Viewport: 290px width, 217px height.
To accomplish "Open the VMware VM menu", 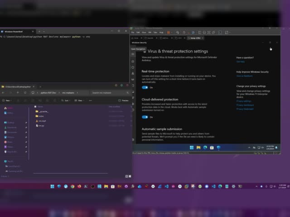I will 150,33.
